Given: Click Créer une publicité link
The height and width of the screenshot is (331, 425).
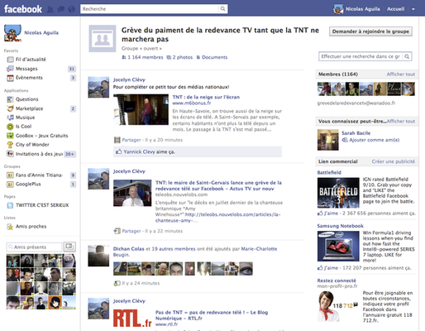Looking at the screenshot, I should pos(393,161).
